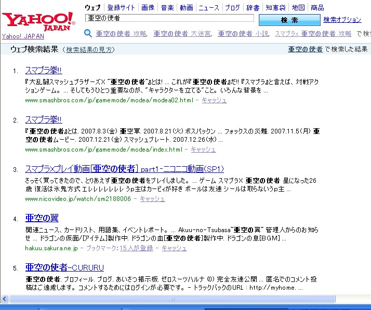Switch to the 動画 tab
Screen dimensions: 371x310
[x=187, y=8]
